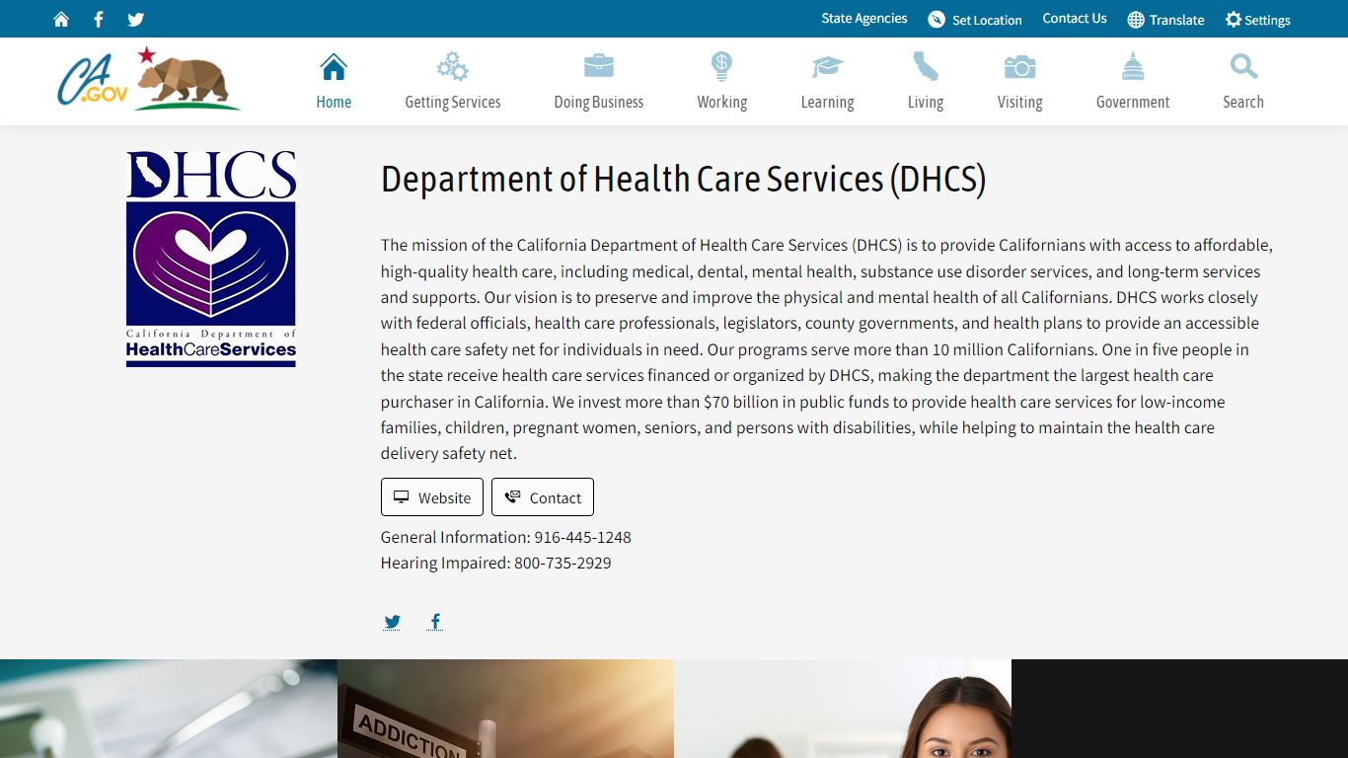Click the DHCS department logo

coord(211,259)
